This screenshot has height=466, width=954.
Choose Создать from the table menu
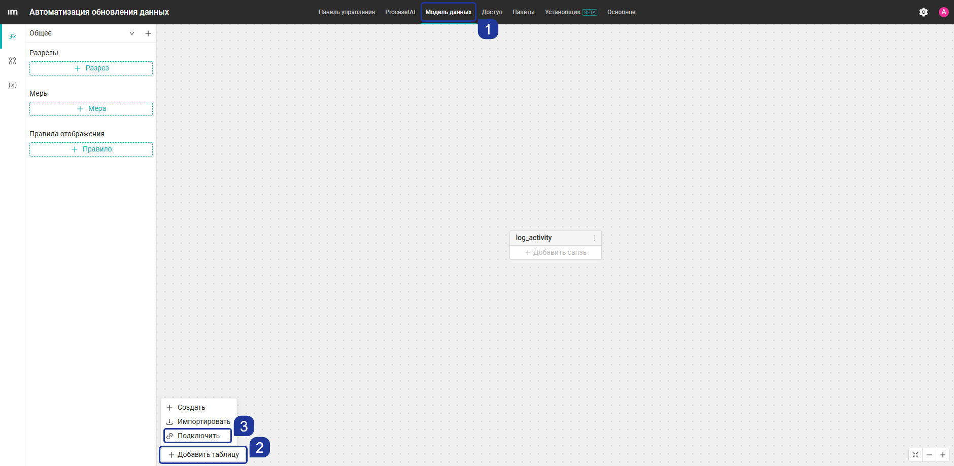point(198,408)
